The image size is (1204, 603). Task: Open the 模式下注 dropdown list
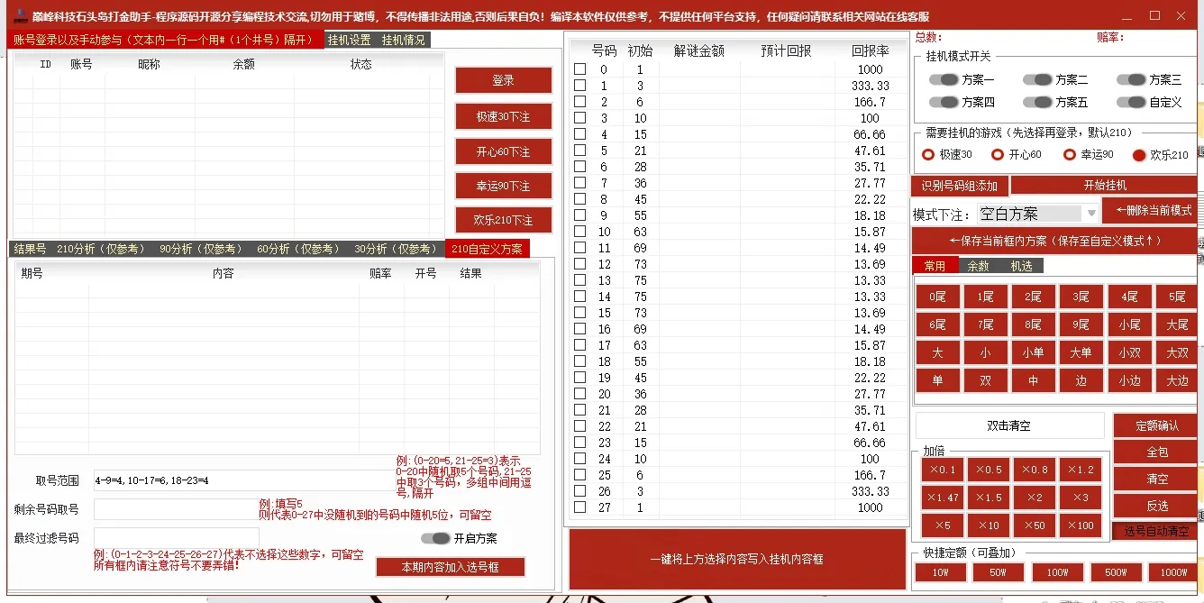click(x=1091, y=214)
